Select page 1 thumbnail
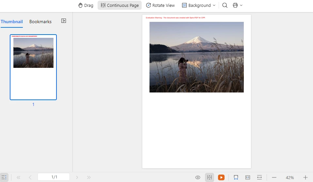This screenshot has width=313, height=182. [33, 67]
